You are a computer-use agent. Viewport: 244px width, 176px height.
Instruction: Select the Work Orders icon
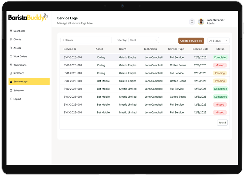pos(10,56)
